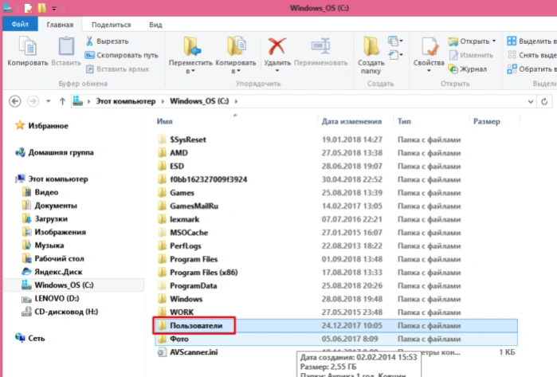Click Снять выделение option
557x377 pixels.
(532, 55)
